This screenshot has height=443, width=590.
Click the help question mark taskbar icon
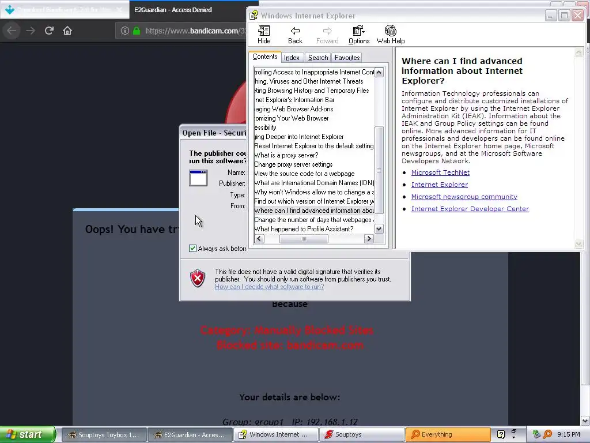pos(501,434)
